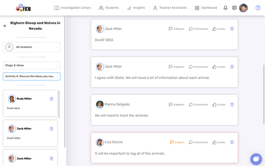Delete Lisa Garcia's post

tap(232, 142)
